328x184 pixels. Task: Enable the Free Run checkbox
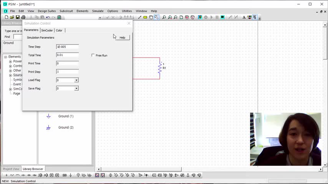tap(93, 55)
